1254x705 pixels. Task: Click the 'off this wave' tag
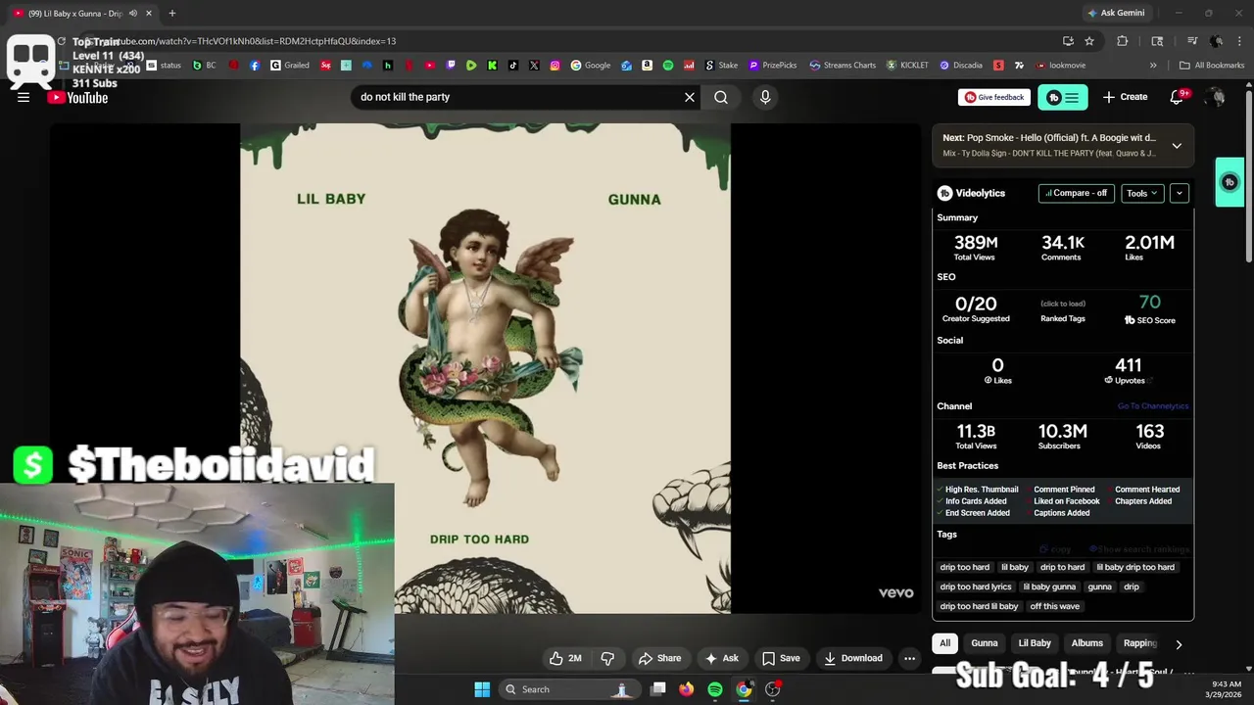coord(1055,606)
